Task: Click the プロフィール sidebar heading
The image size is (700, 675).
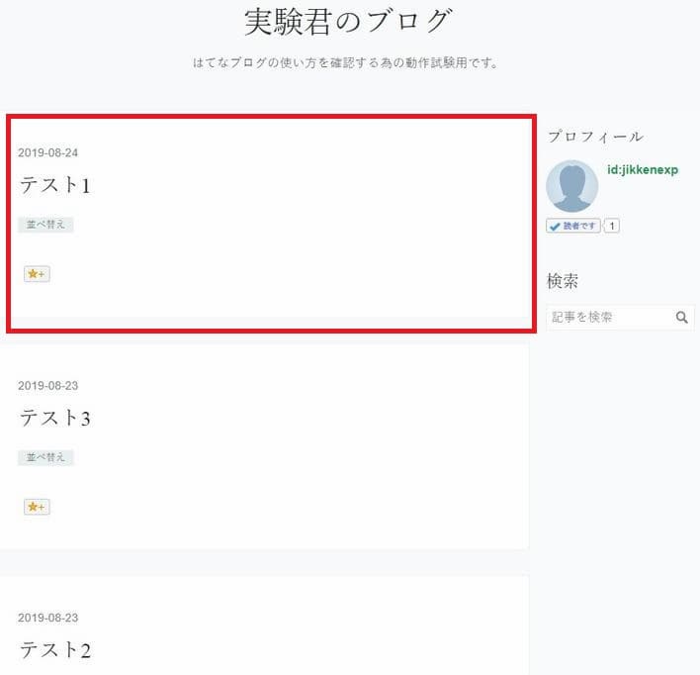Action: click(x=595, y=137)
